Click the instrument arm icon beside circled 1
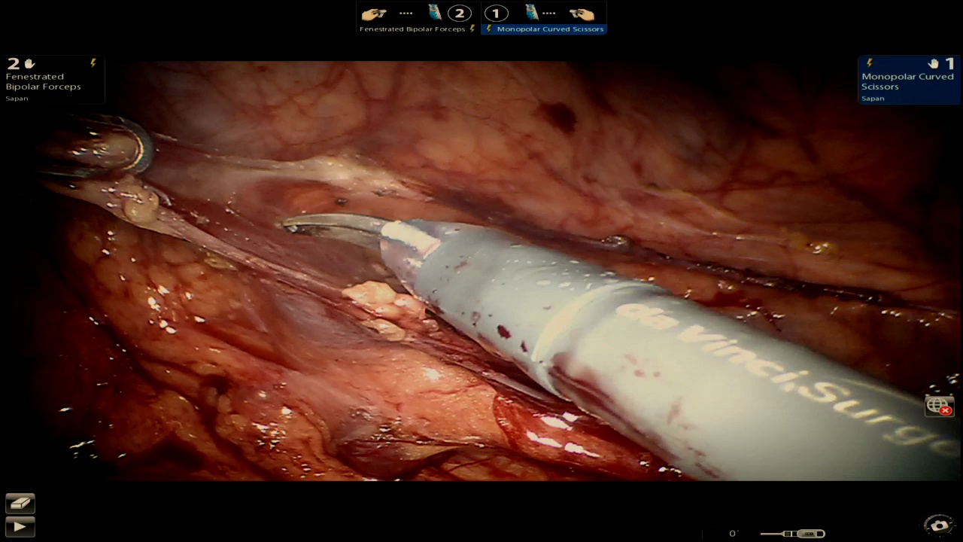The width and height of the screenshot is (963, 542). (x=531, y=13)
